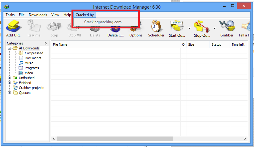Open the Scheduler alarm clock icon
This screenshot has height=147, width=255.
[156, 26]
